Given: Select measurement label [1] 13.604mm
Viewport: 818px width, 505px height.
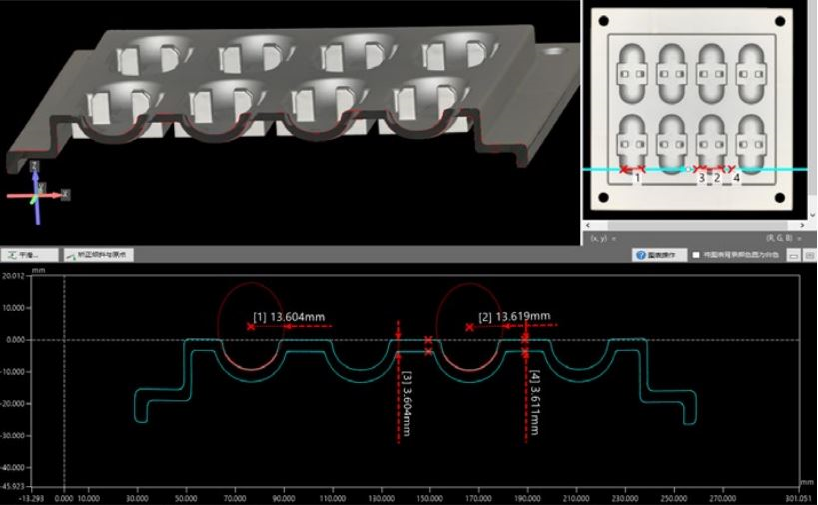Looking at the screenshot, I should point(290,317).
